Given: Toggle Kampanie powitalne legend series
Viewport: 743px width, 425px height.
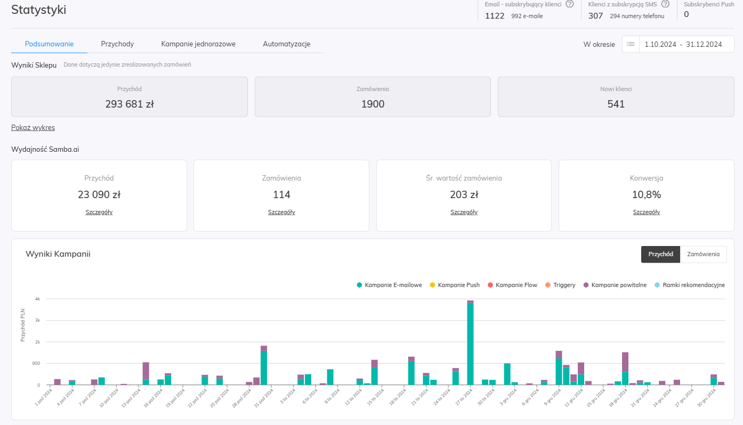Looking at the screenshot, I should click(x=615, y=285).
